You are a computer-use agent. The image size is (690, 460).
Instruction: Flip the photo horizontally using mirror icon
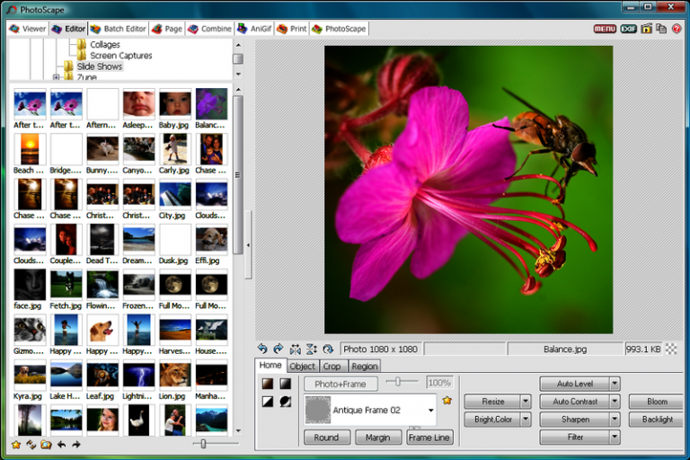(x=295, y=349)
